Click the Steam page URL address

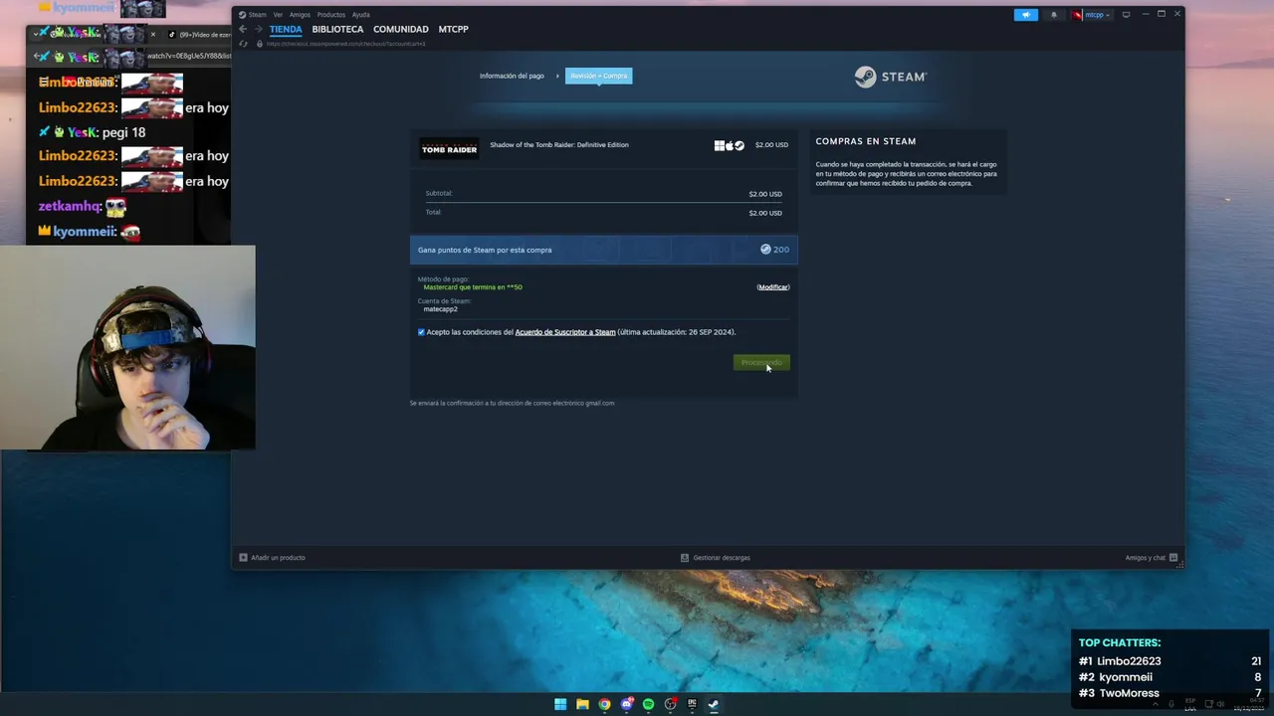pos(345,44)
